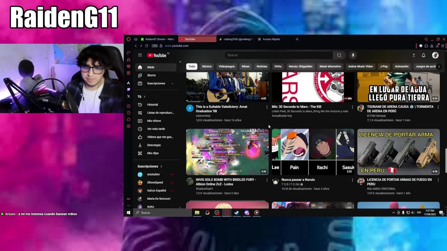Viewport: 447px width, 251px height.
Task: Select the Videojuegos filter chip
Action: point(227,66)
